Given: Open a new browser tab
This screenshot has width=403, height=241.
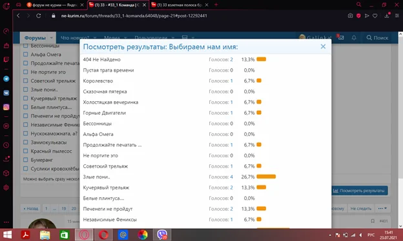Looking at the screenshot, I should point(216,5).
